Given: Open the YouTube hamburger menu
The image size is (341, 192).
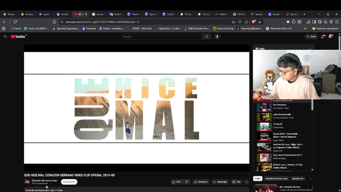Looking at the screenshot, I should (x=5, y=37).
